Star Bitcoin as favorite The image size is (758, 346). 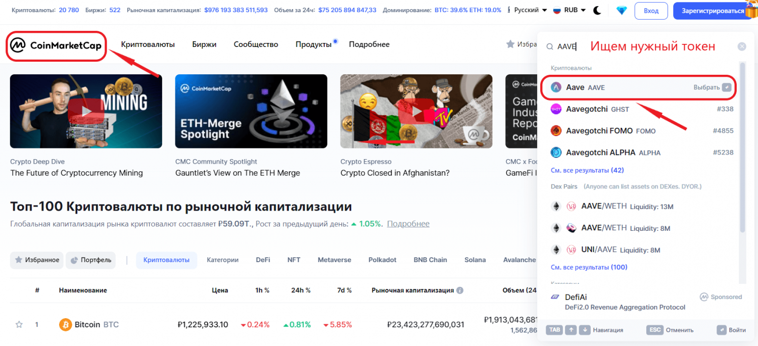pos(19,324)
